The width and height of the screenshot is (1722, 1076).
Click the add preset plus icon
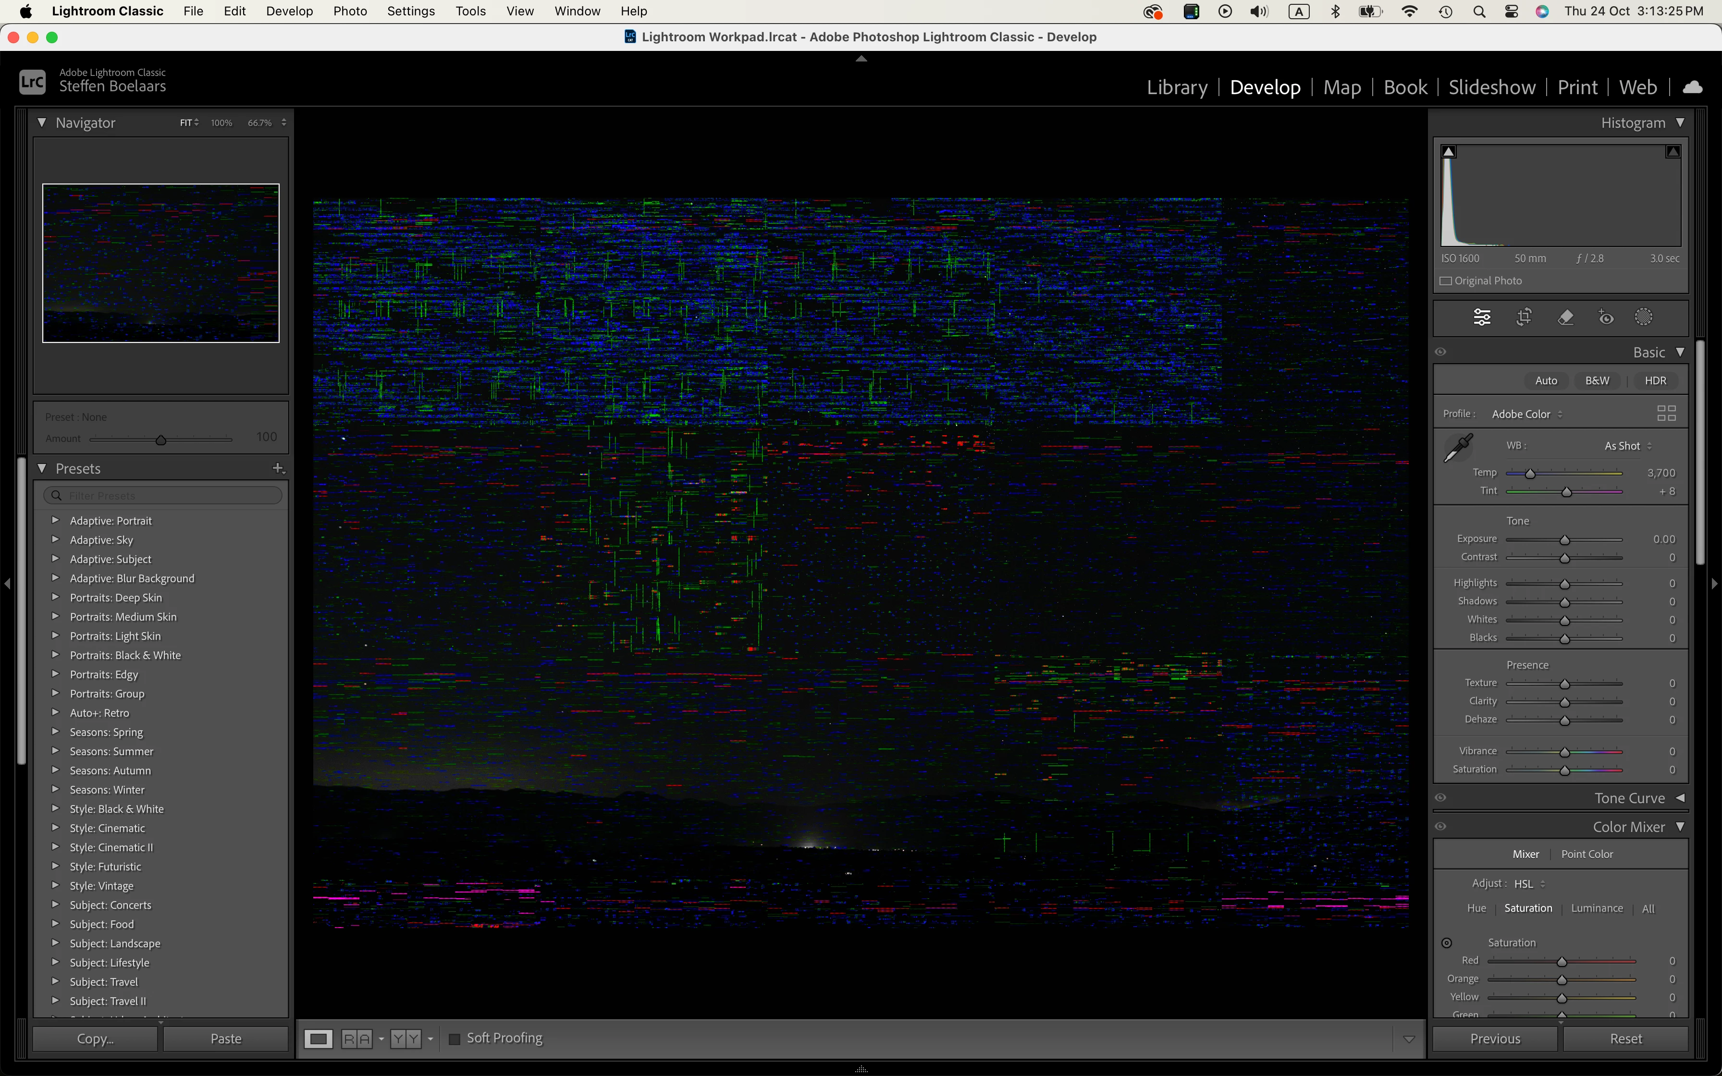pos(278,468)
